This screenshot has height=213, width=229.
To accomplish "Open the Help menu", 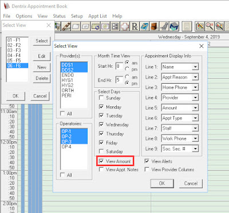I will [x=117, y=16].
